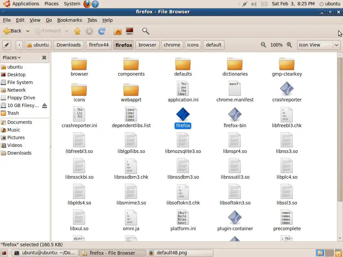
Task: Open the File menu
Action: click(7, 20)
